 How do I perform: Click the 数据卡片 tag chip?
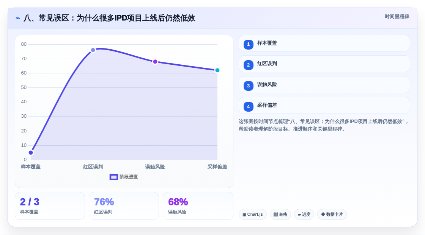[332, 215]
